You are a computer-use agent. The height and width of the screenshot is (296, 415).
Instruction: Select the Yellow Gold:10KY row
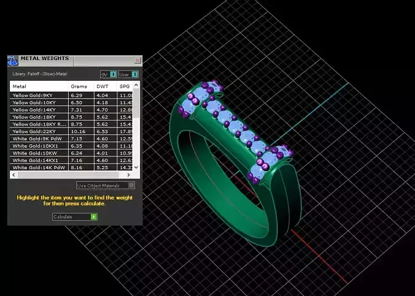pyautogui.click(x=71, y=102)
